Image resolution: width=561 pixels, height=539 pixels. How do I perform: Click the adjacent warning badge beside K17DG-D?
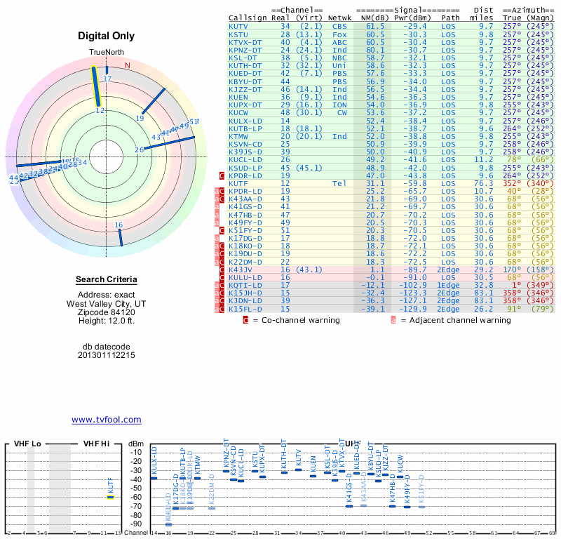tap(217, 238)
